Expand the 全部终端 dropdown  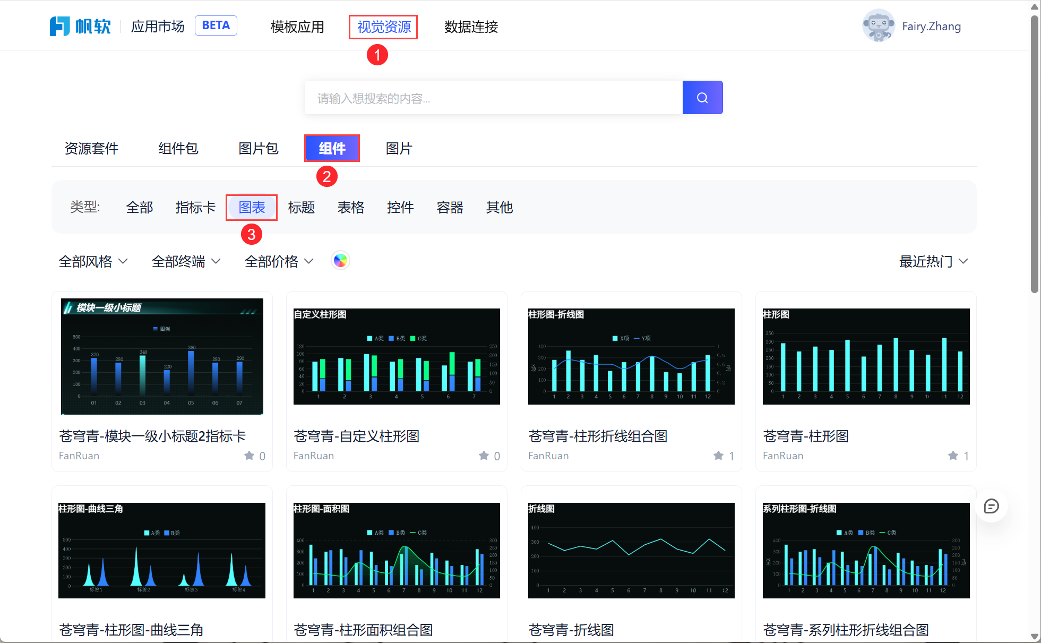[186, 261]
